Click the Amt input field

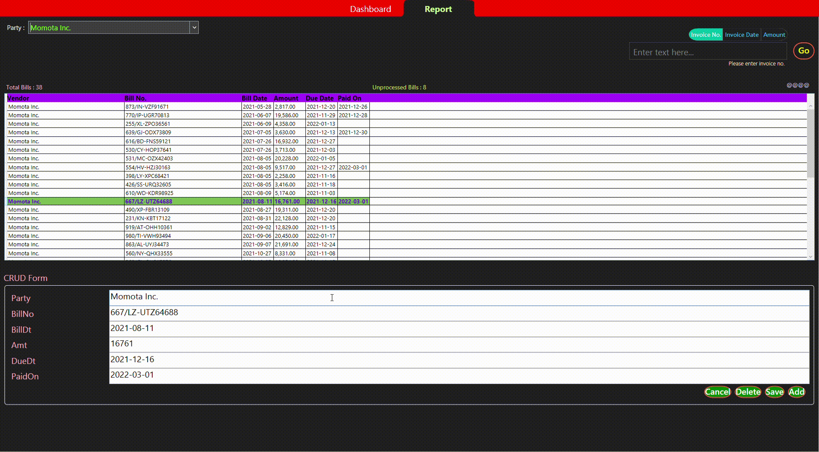click(459, 344)
